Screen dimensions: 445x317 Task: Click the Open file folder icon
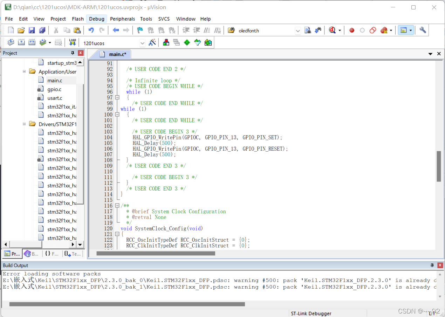21,30
